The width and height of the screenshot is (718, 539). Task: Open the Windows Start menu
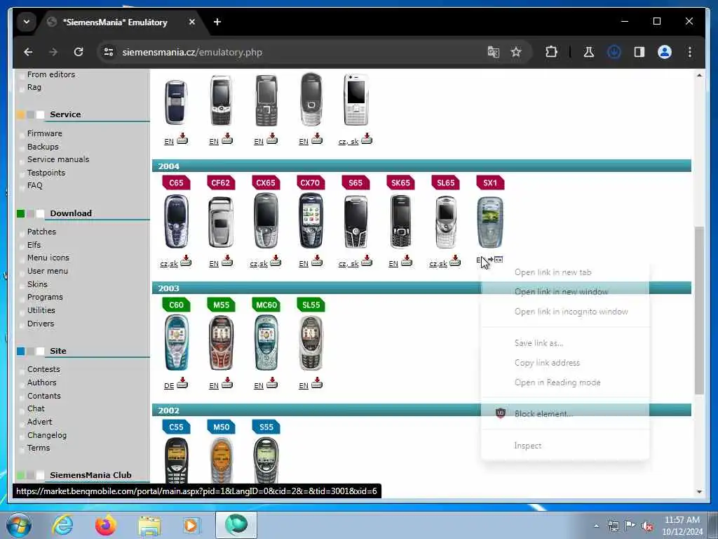[19, 525]
